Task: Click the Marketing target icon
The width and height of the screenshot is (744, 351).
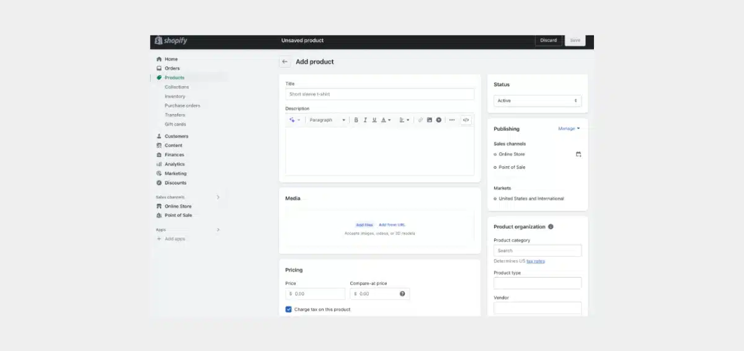Action: click(159, 173)
